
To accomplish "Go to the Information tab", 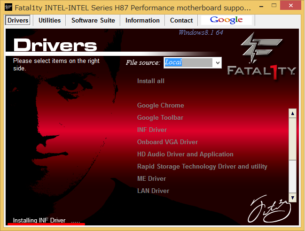I will (x=142, y=20).
